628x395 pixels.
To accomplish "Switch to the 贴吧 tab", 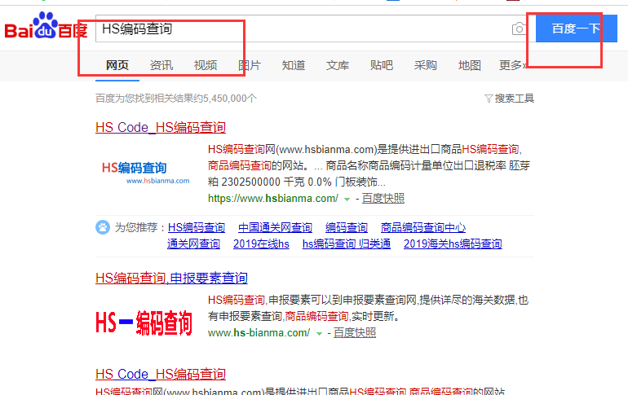I will point(382,65).
